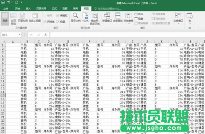Select row 1 header
The width and height of the screenshot is (205, 134).
click(3, 45)
